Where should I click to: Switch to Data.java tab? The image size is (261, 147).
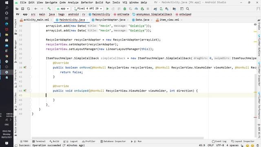click(x=142, y=20)
